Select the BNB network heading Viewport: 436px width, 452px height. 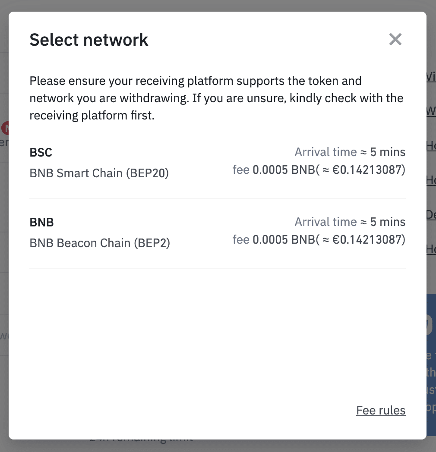tap(42, 223)
